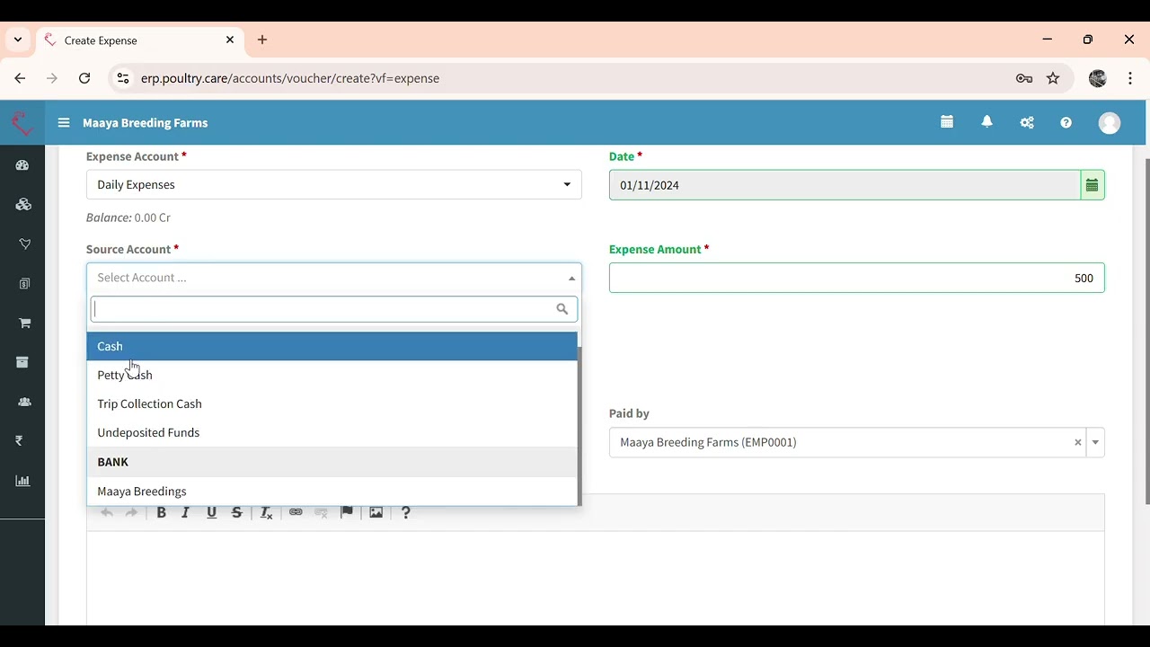
Task: Select Cash from the account list
Action: coord(332,346)
